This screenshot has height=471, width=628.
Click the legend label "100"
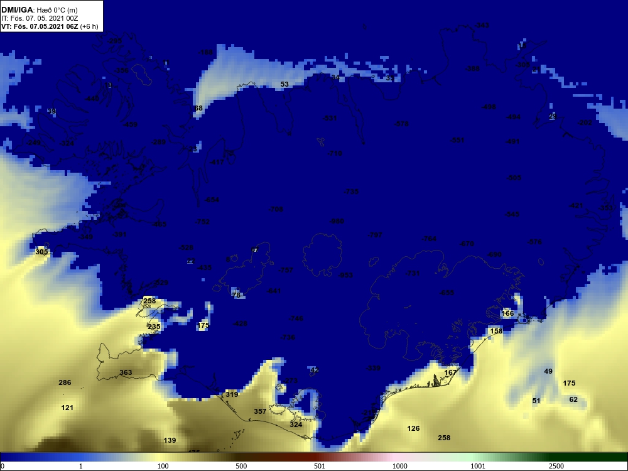163,466
